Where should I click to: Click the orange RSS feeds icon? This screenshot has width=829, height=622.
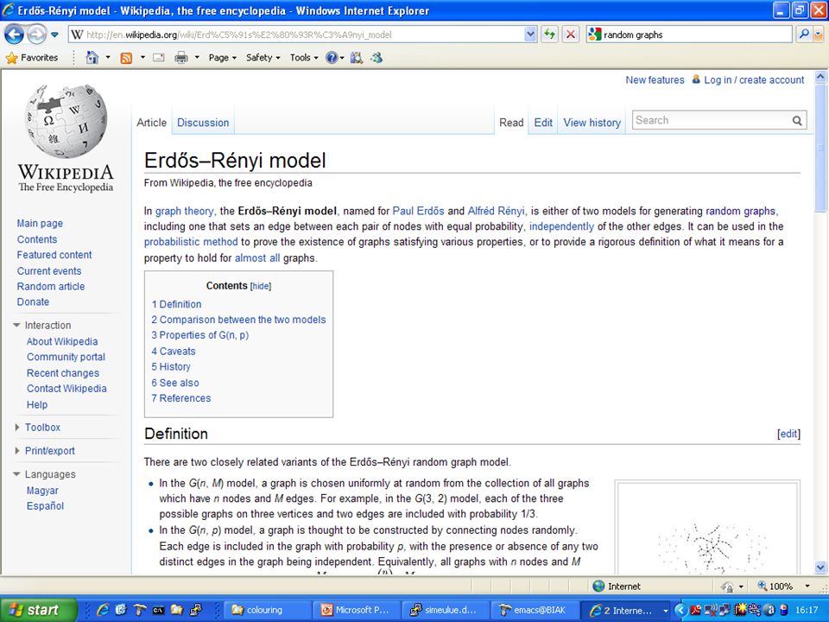126,58
